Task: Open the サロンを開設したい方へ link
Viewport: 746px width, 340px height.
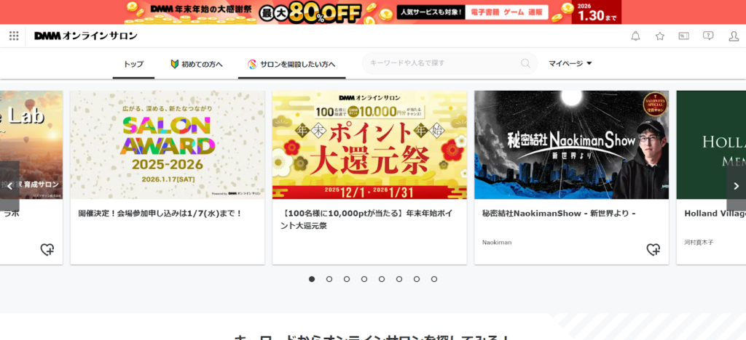Action: click(x=291, y=64)
